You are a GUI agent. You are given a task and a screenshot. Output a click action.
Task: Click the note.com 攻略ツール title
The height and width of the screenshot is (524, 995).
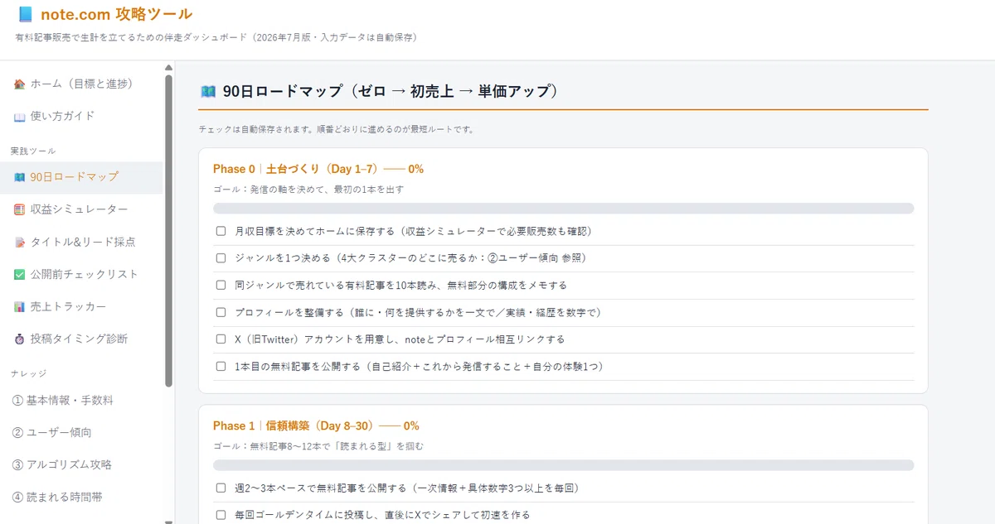click(x=116, y=14)
